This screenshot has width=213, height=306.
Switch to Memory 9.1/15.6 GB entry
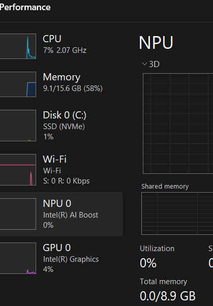[x=61, y=84]
